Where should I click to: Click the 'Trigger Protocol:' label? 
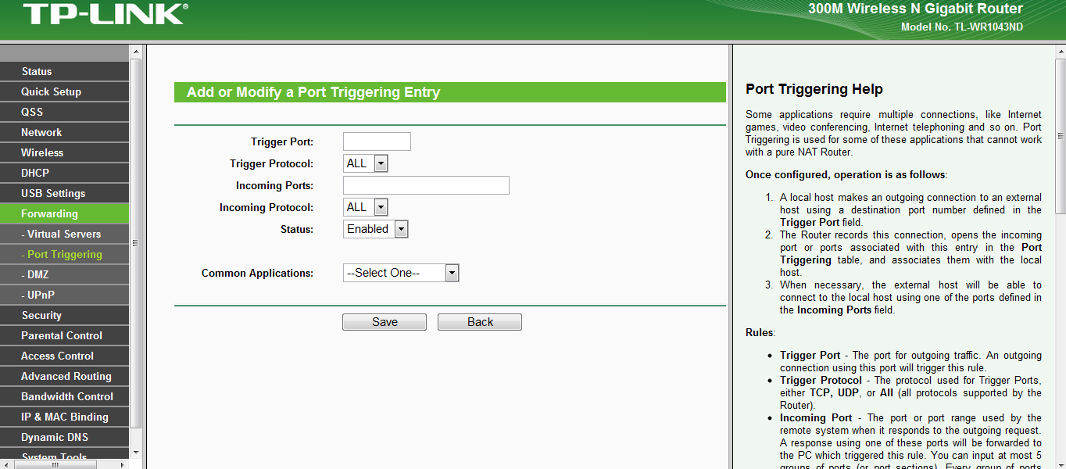[271, 163]
